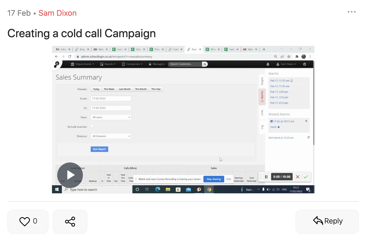Cancel recording with the red X
The width and height of the screenshot is (369, 241).
pos(298,177)
